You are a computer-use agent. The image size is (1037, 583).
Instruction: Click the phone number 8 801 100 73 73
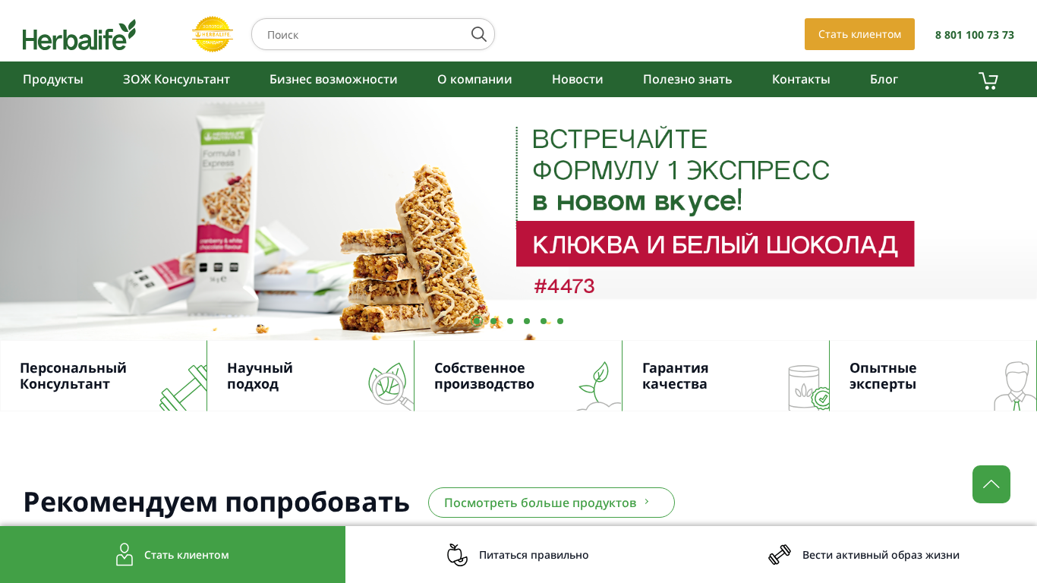tap(975, 35)
